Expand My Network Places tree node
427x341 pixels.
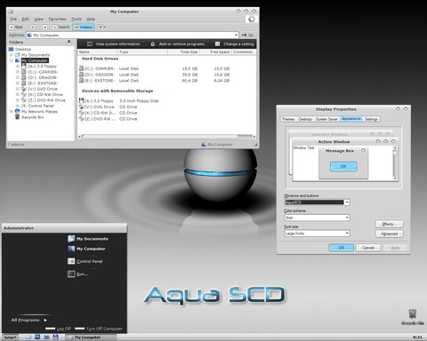pyautogui.click(x=12, y=112)
